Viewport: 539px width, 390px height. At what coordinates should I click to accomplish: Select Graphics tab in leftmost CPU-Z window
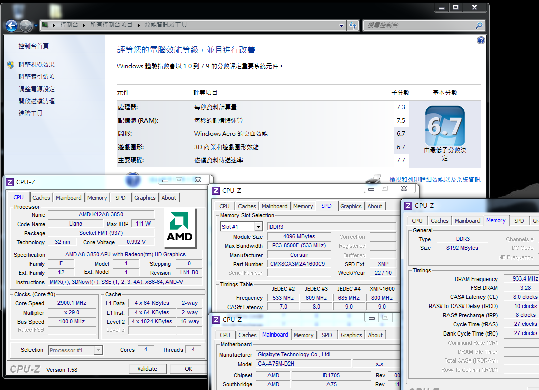click(x=145, y=198)
